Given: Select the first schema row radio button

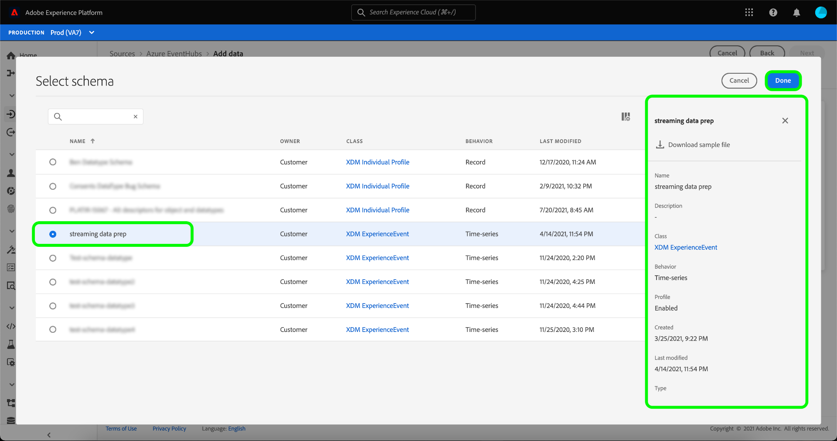Looking at the screenshot, I should pos(53,162).
